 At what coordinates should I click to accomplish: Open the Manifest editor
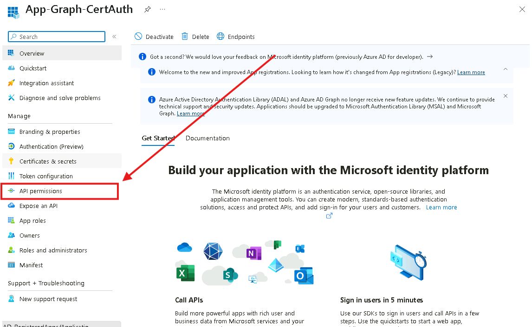tap(62, 265)
